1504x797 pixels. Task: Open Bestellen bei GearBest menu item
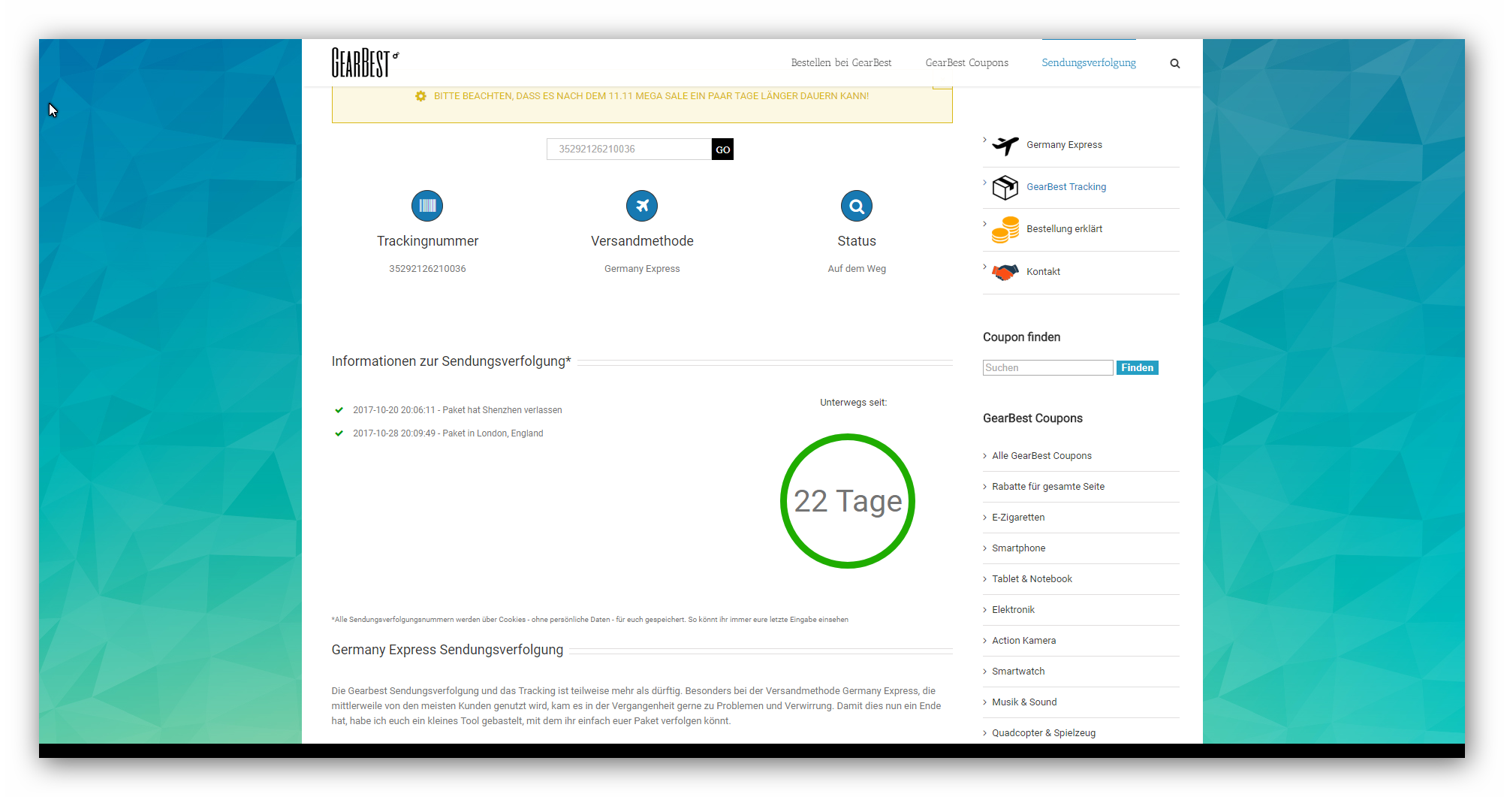pos(841,63)
